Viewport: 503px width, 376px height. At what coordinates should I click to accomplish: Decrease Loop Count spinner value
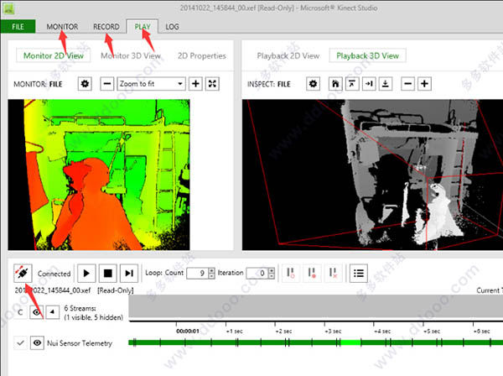pos(211,276)
